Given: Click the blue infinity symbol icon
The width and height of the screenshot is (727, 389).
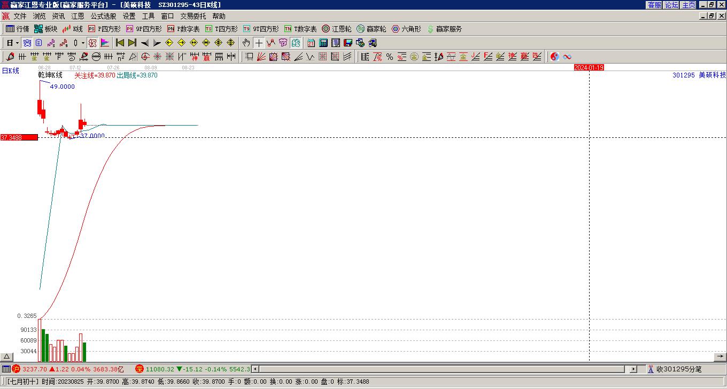Looking at the screenshot, I should pyautogui.click(x=567, y=57).
